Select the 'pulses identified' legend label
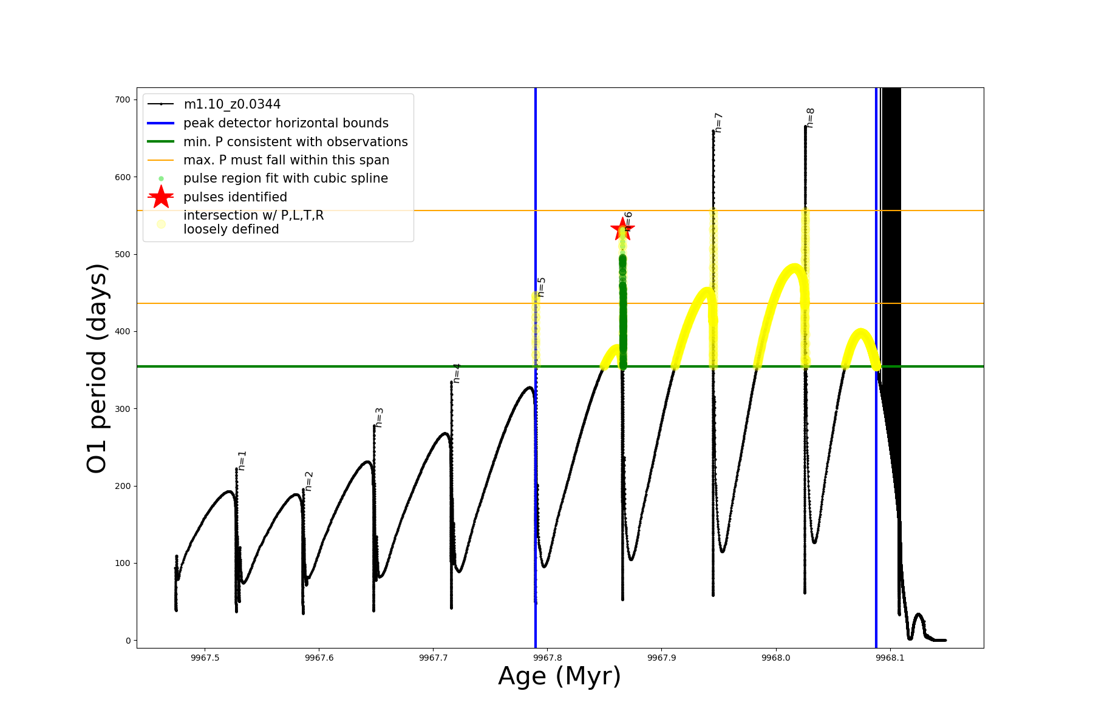This screenshot has height=728, width=1093. [235, 197]
